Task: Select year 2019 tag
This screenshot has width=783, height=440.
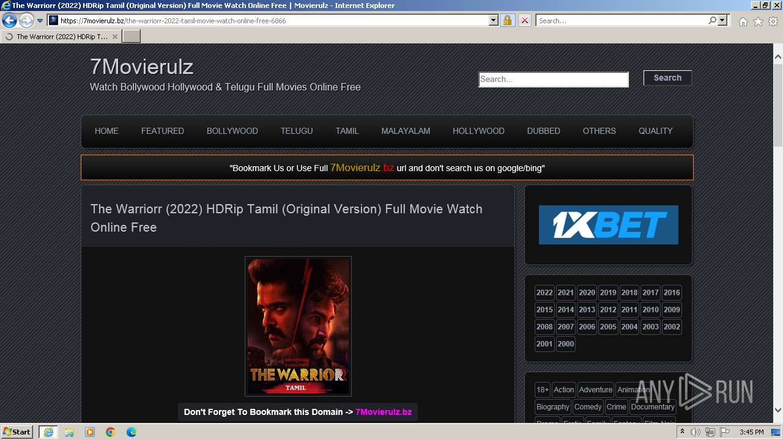Action: click(608, 293)
